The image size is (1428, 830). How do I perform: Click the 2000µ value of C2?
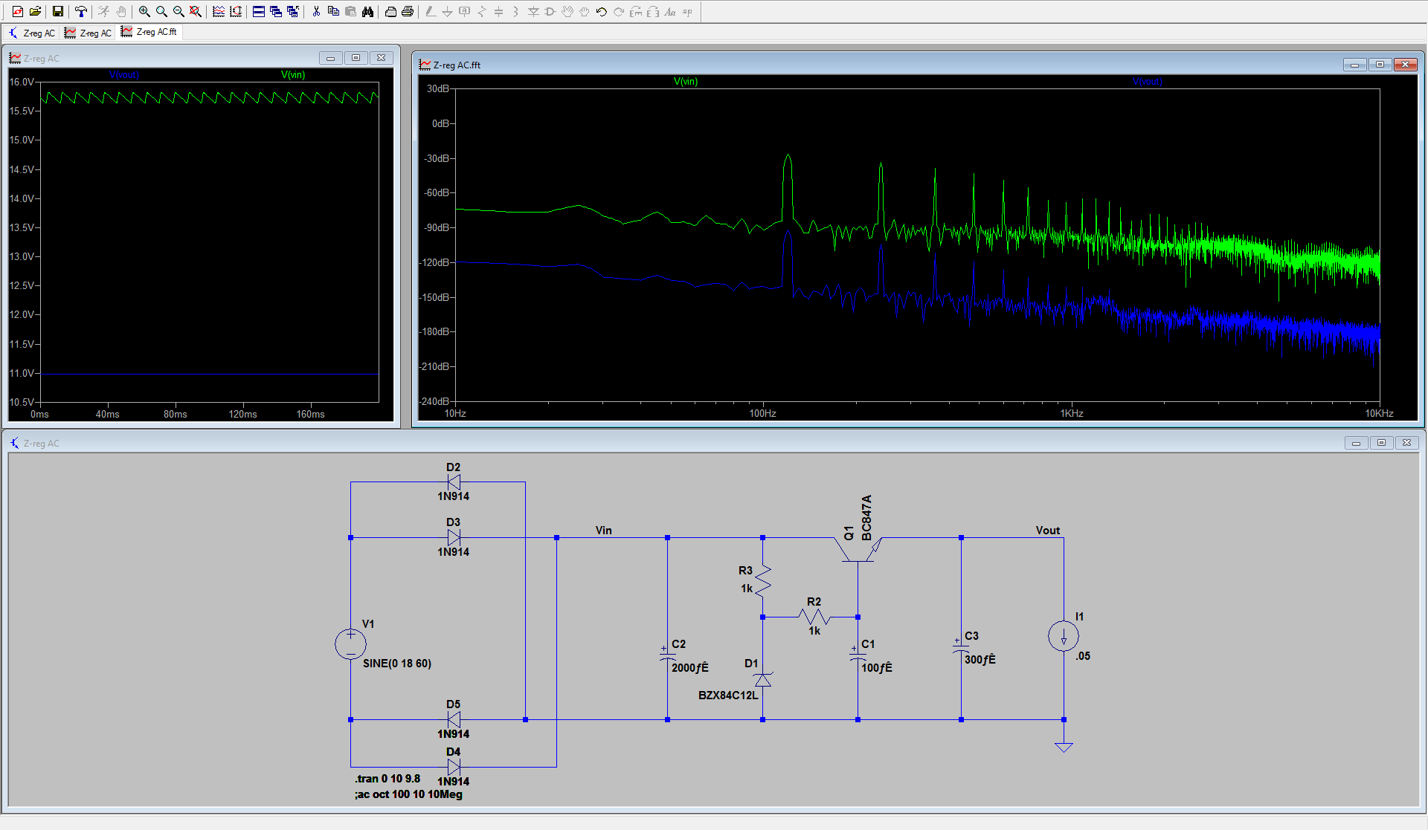690,668
